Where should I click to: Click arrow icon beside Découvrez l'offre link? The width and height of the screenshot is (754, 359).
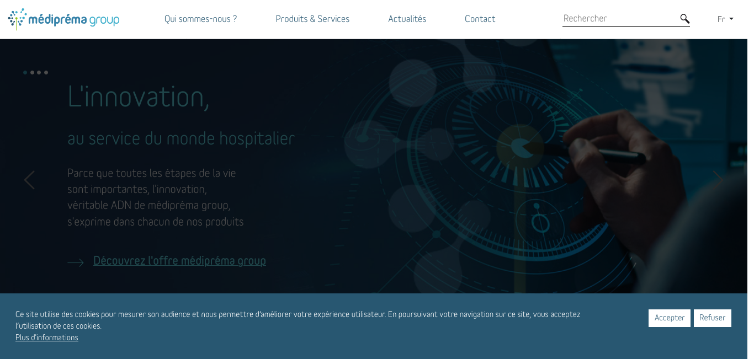[x=76, y=262]
